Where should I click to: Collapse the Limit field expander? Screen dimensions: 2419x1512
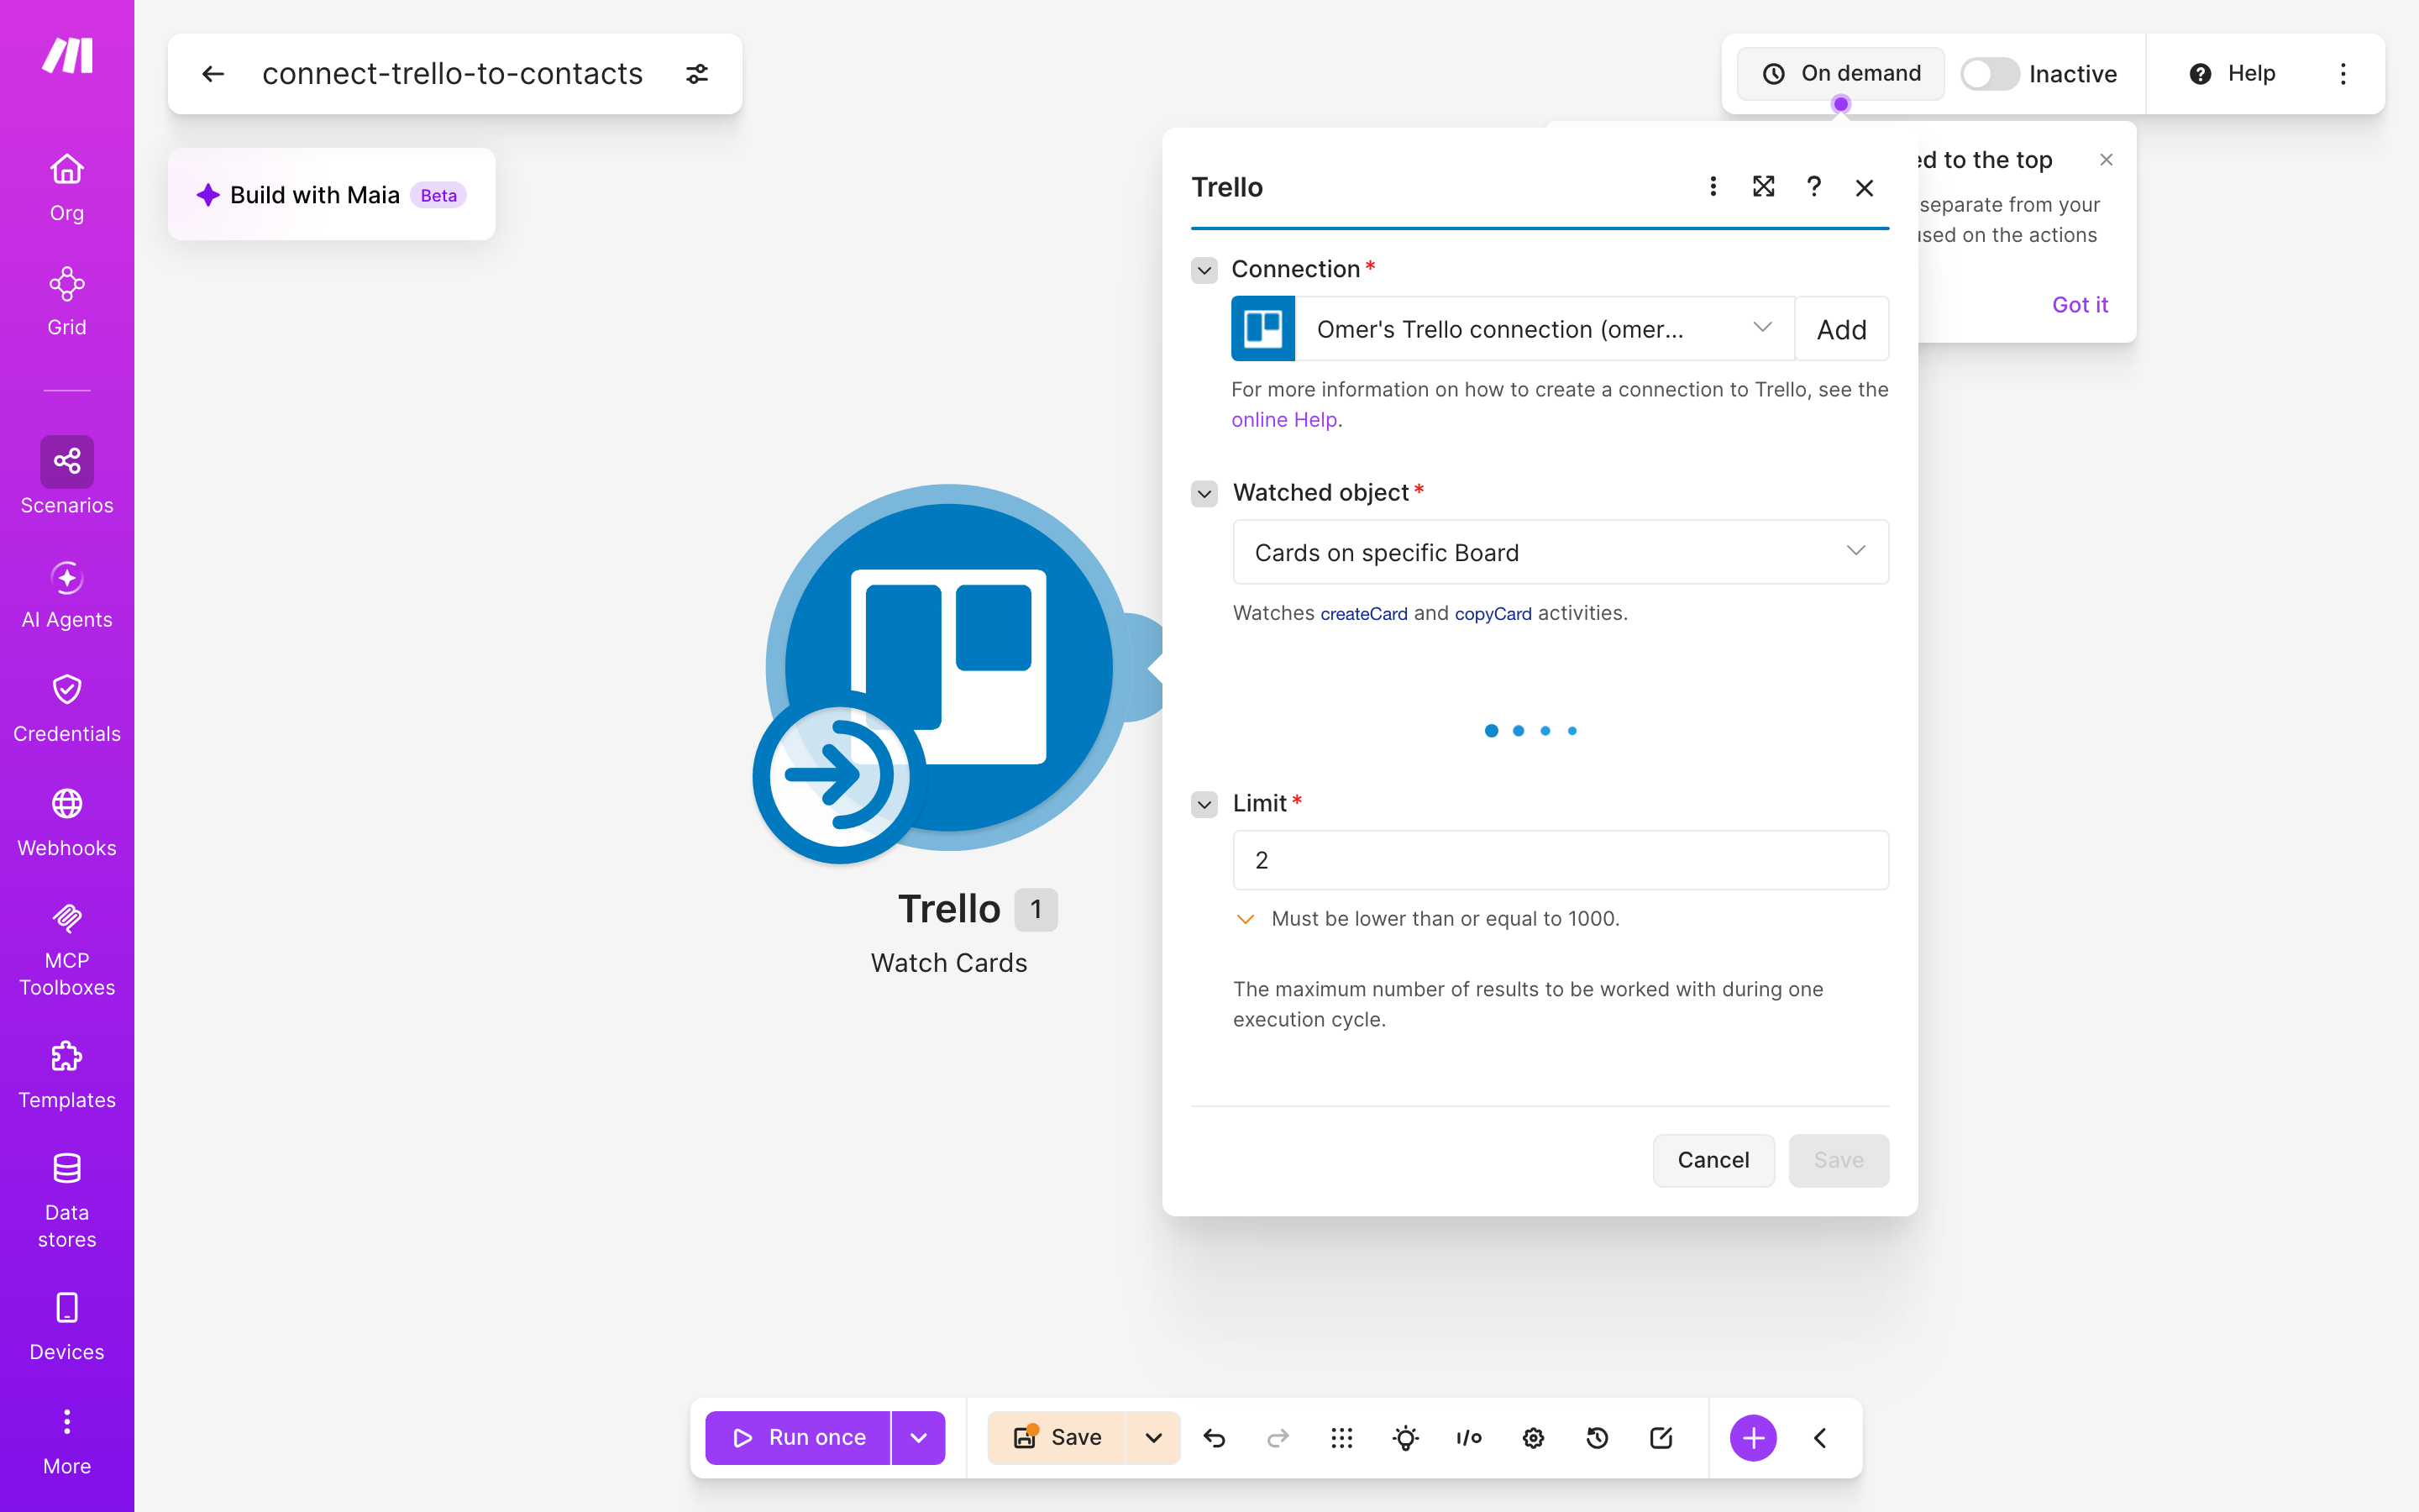(1204, 804)
